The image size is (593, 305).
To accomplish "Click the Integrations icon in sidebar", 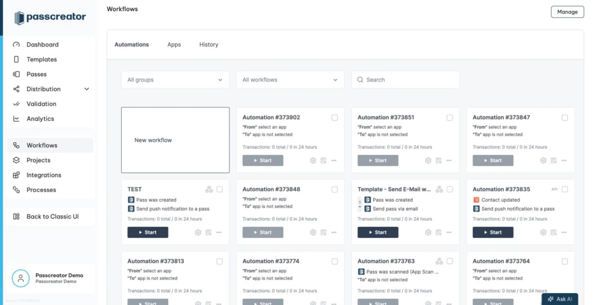I will point(16,175).
